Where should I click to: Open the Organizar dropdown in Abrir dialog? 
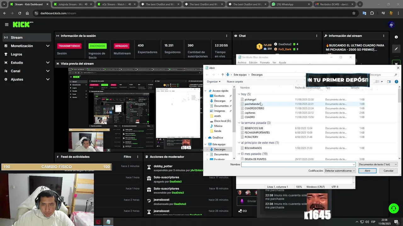[213, 82]
